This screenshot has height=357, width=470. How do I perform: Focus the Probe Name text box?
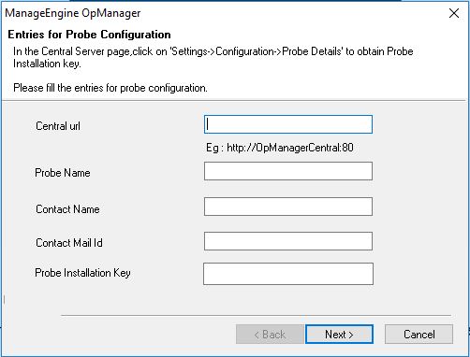[x=288, y=171]
